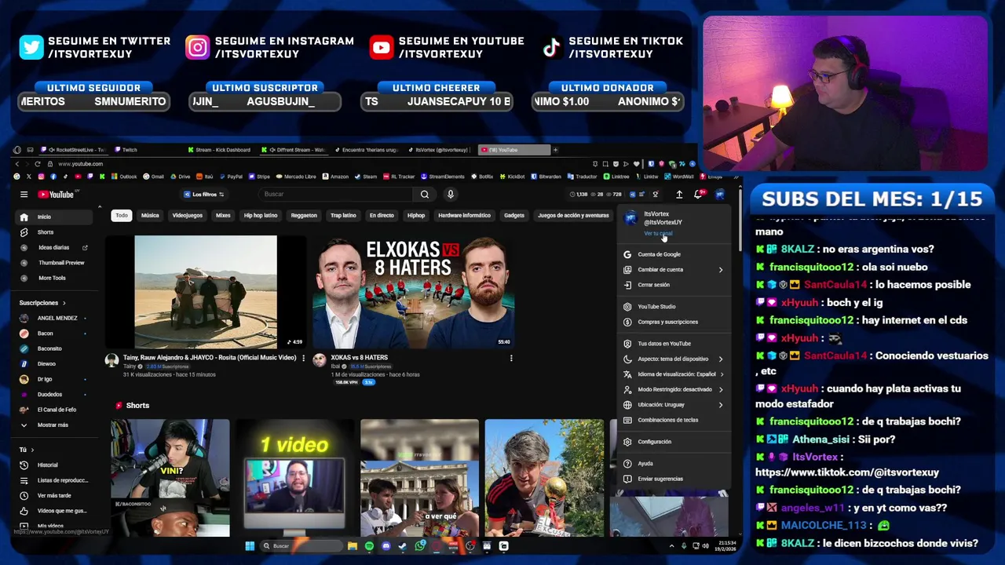This screenshot has height=565, width=1005.
Task: Open the Rosita music video thumbnail
Action: [206, 292]
